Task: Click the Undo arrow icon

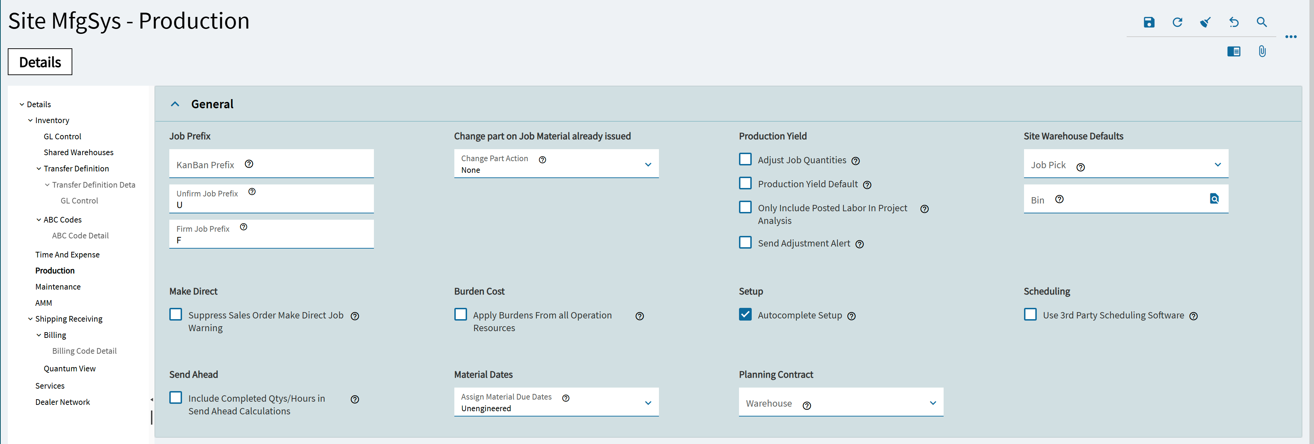Action: [1234, 22]
